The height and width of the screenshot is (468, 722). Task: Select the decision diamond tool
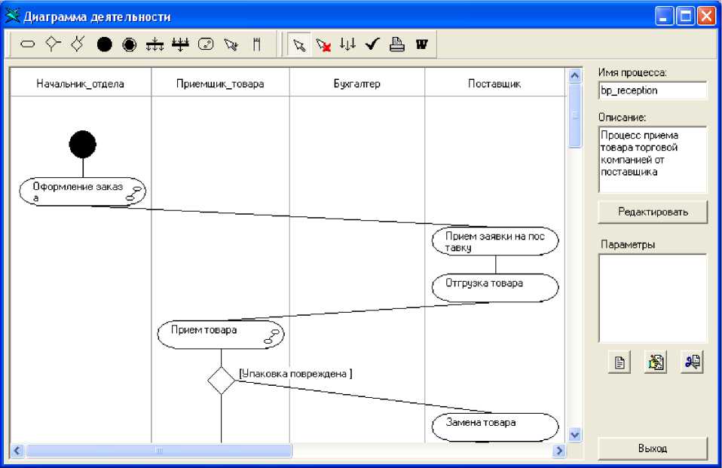pyautogui.click(x=53, y=44)
